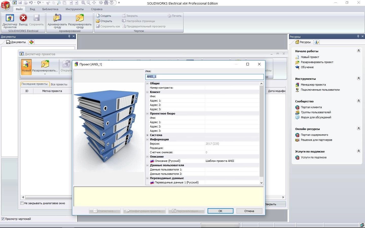Click the Менеджер проекта icon in Ресурсы
This screenshot has height=228, width=365.
297,85
